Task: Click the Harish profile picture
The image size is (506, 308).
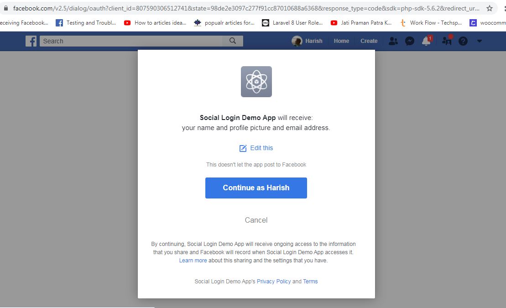Action: click(297, 41)
